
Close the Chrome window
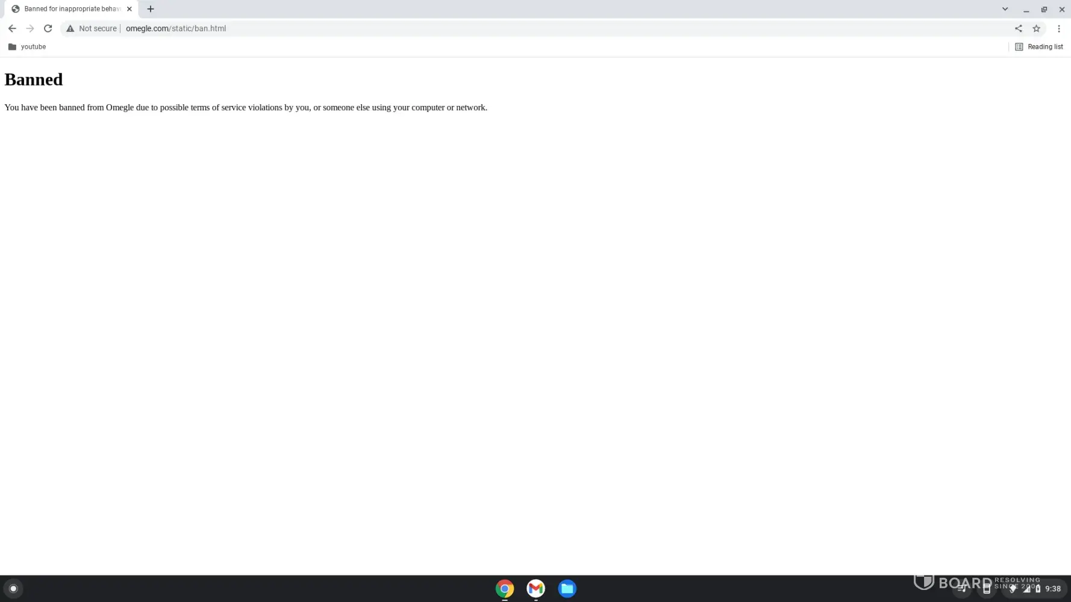point(1061,10)
